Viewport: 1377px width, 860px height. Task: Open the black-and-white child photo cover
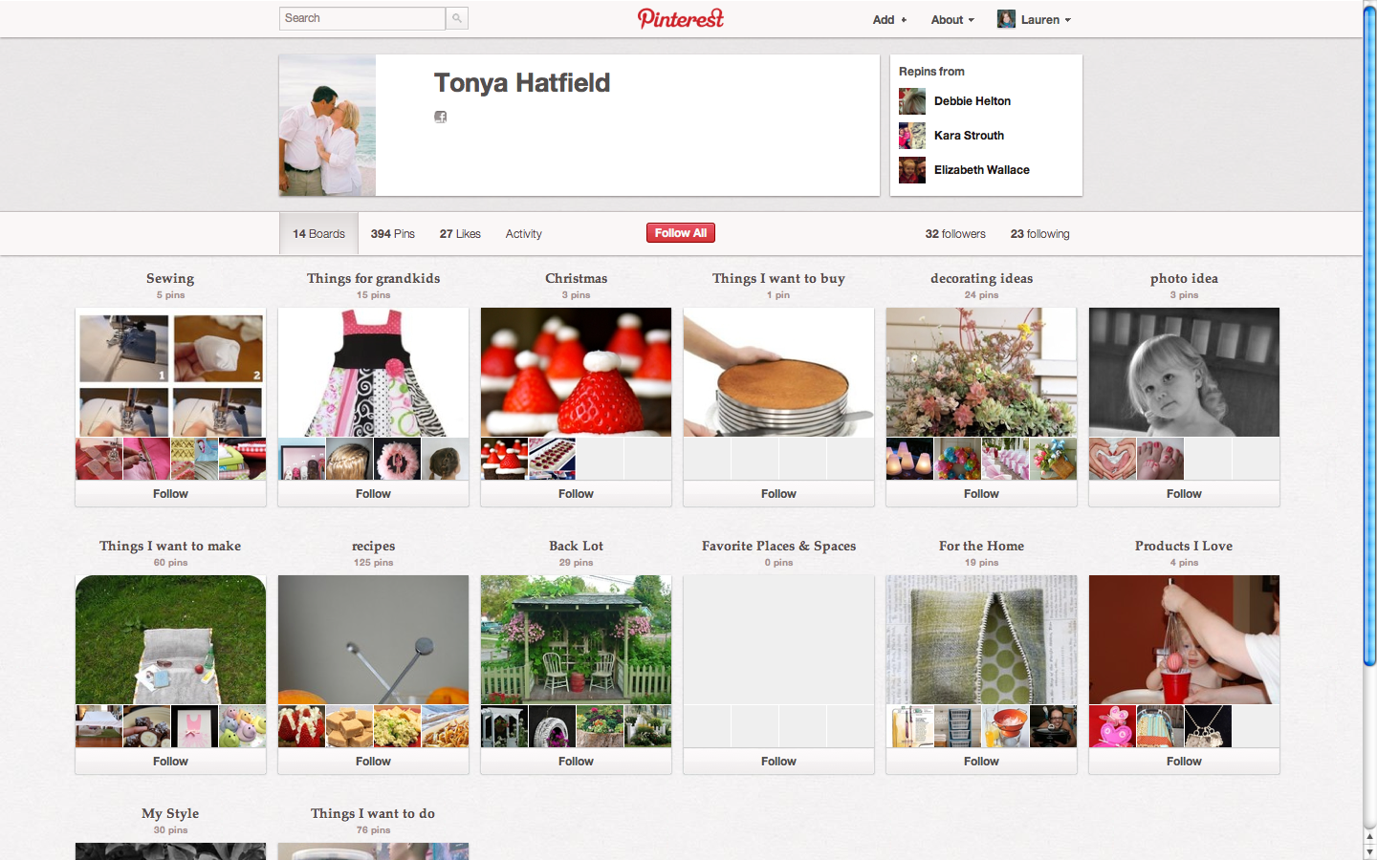coord(1184,373)
